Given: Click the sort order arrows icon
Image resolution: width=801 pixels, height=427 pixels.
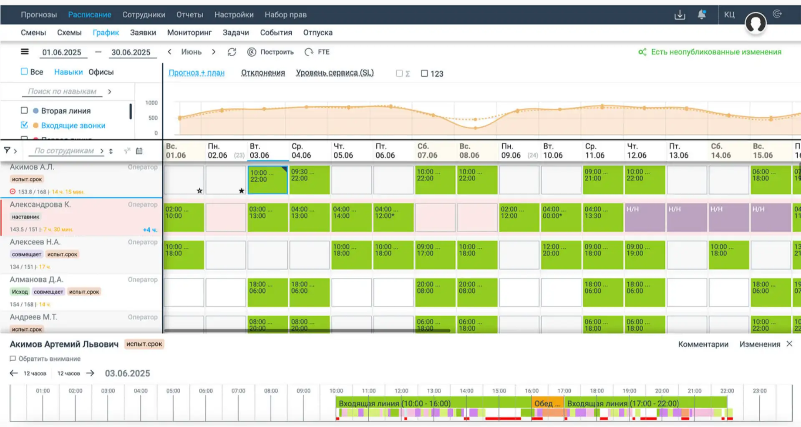Looking at the screenshot, I should pyautogui.click(x=111, y=151).
